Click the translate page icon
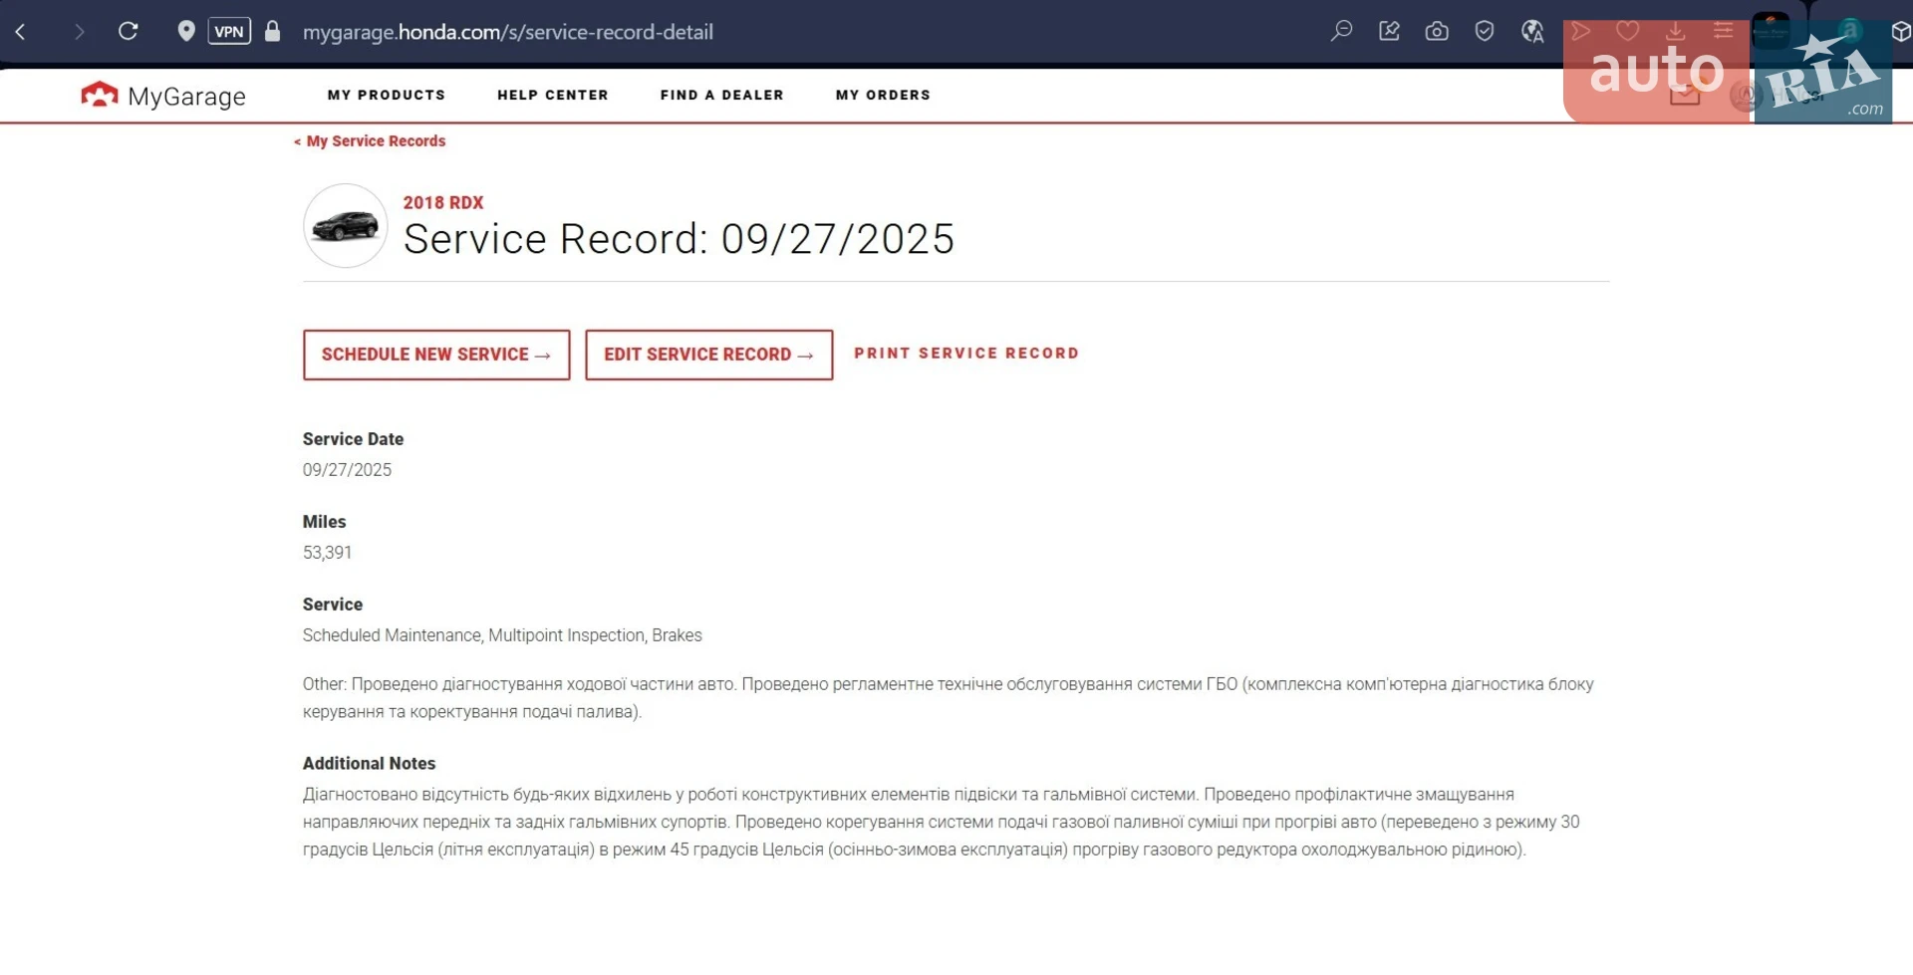This screenshot has height=975, width=1913. (1532, 32)
